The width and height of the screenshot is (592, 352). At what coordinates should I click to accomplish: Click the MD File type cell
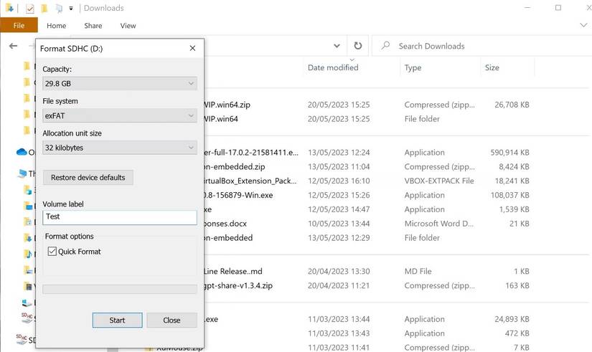pyautogui.click(x=418, y=271)
